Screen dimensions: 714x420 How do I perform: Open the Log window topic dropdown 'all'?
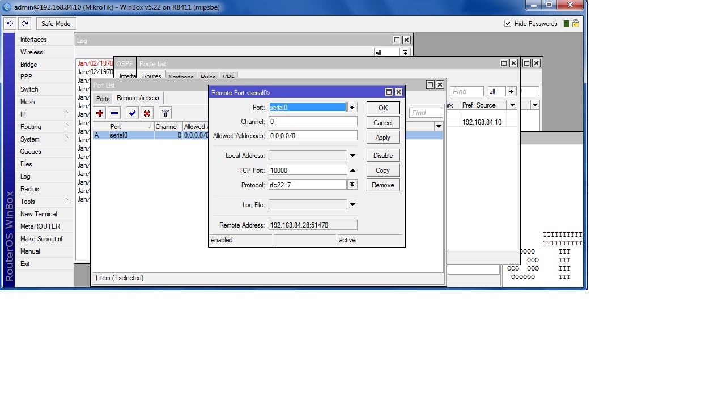pyautogui.click(x=405, y=53)
